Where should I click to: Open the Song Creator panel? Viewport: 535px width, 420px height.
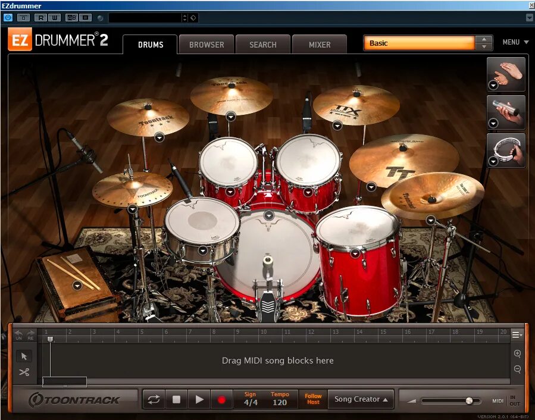point(360,399)
